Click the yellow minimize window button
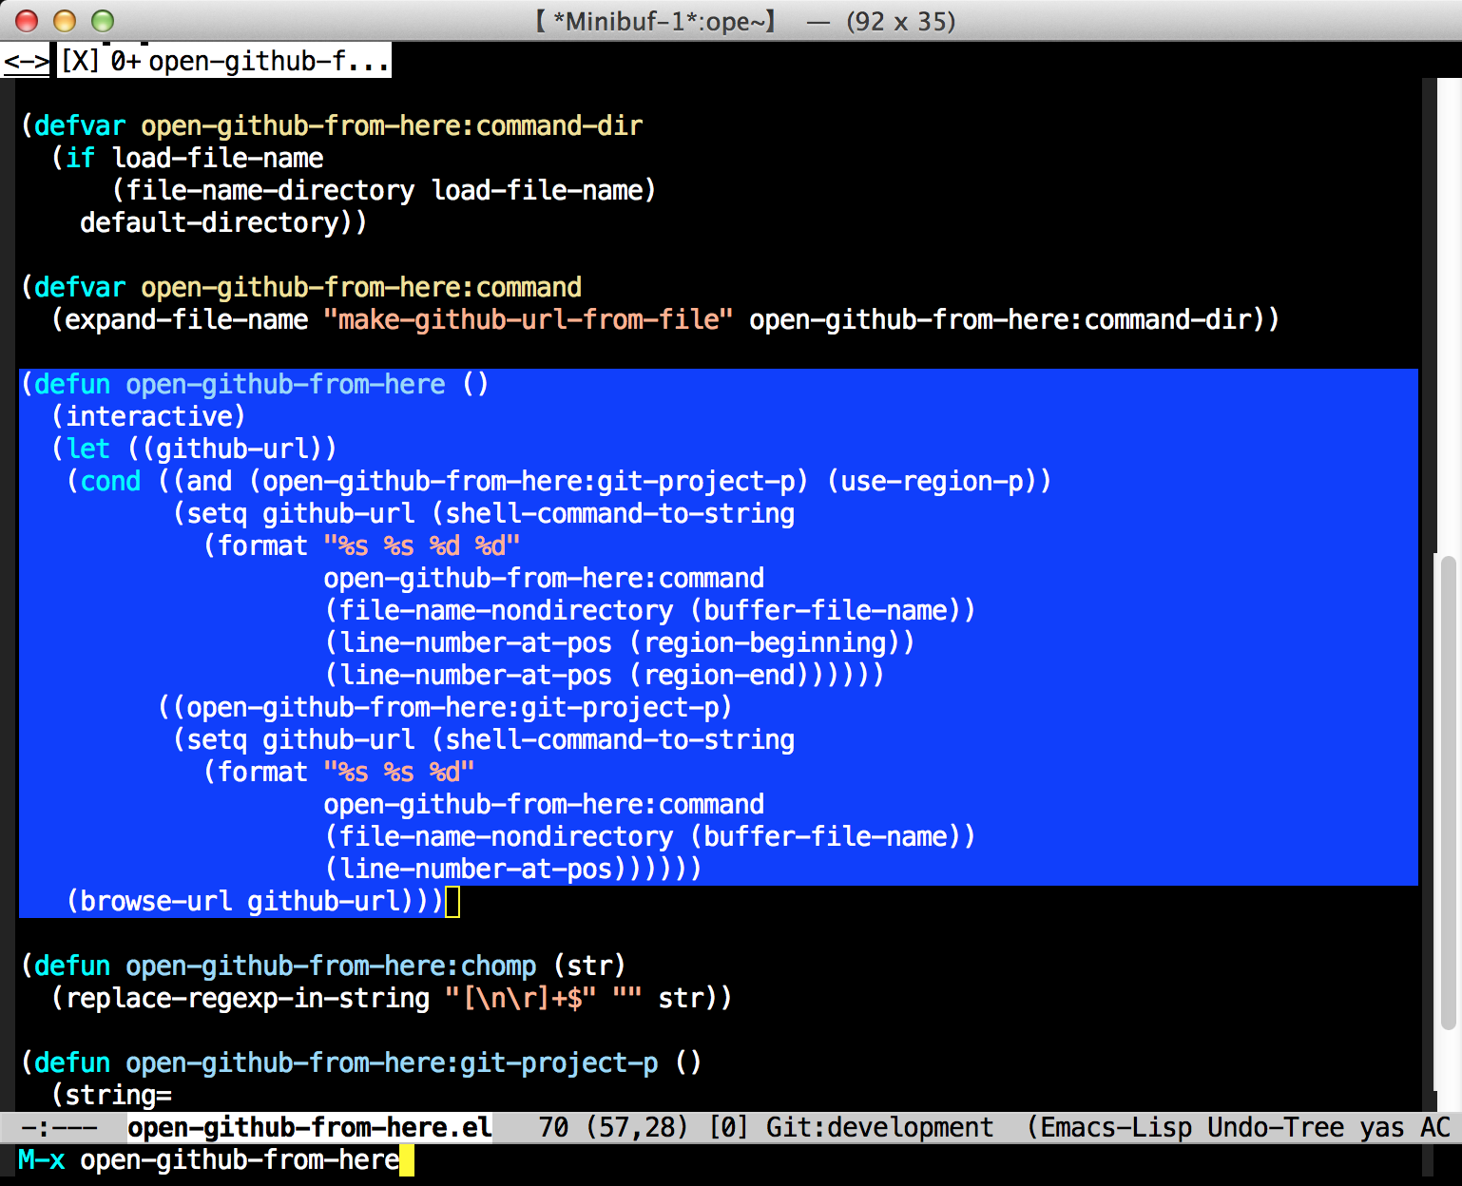The width and height of the screenshot is (1462, 1186). point(65,21)
